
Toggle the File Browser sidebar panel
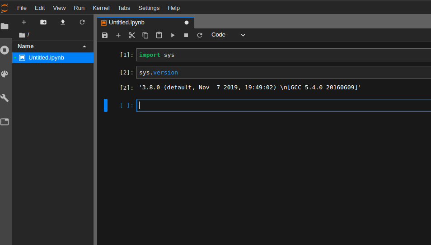coord(5,26)
